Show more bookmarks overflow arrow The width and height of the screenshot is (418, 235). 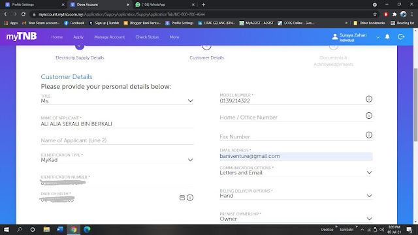[346, 23]
